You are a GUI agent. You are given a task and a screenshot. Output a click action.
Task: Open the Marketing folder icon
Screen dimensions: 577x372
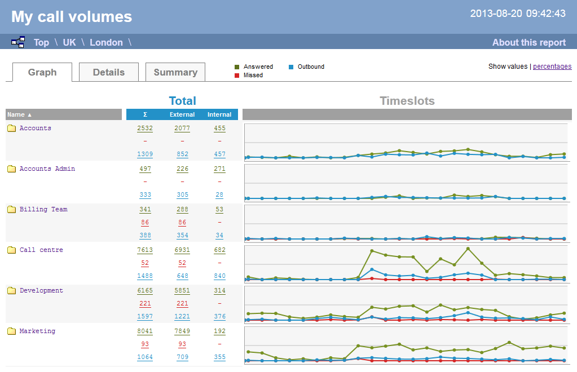11,331
